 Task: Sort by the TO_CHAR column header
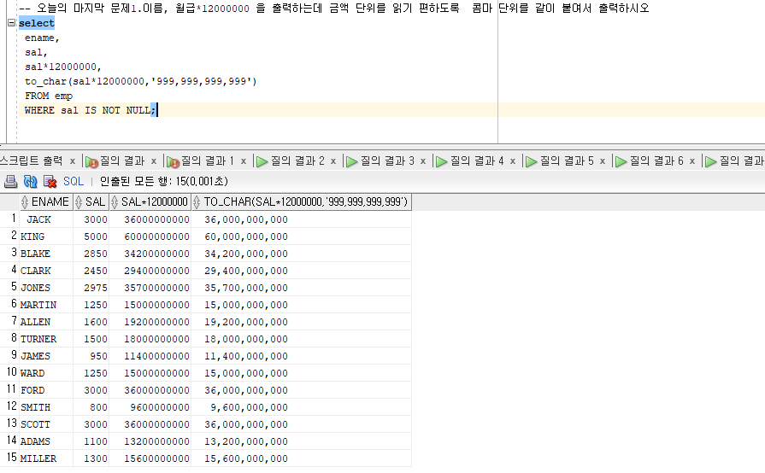pyautogui.click(x=305, y=201)
